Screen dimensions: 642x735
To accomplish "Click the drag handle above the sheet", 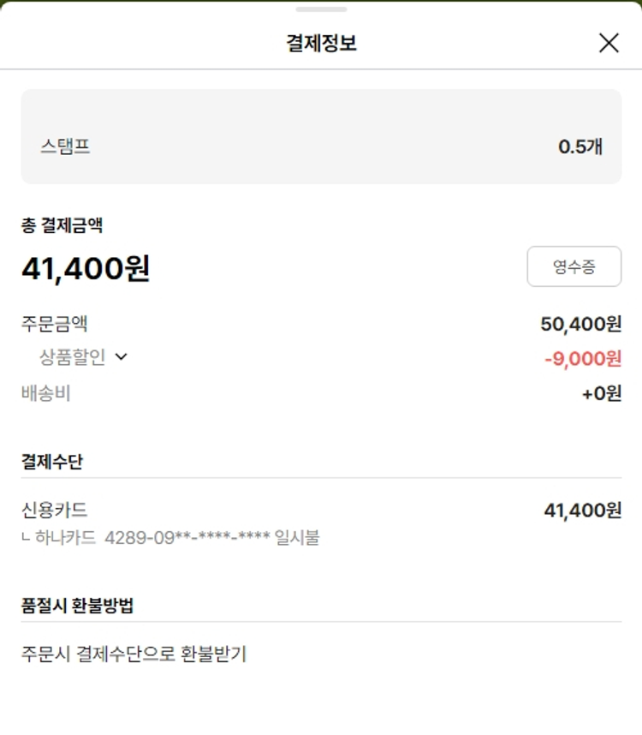I will [x=321, y=9].
